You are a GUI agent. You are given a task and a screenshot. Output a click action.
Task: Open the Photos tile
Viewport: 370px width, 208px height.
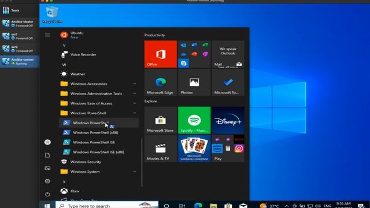(x=194, y=82)
